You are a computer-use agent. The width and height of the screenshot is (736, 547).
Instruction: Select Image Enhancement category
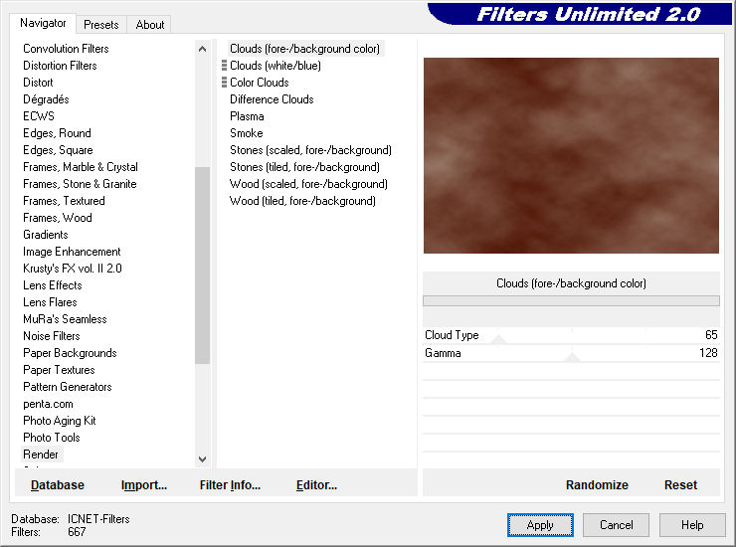[72, 252]
